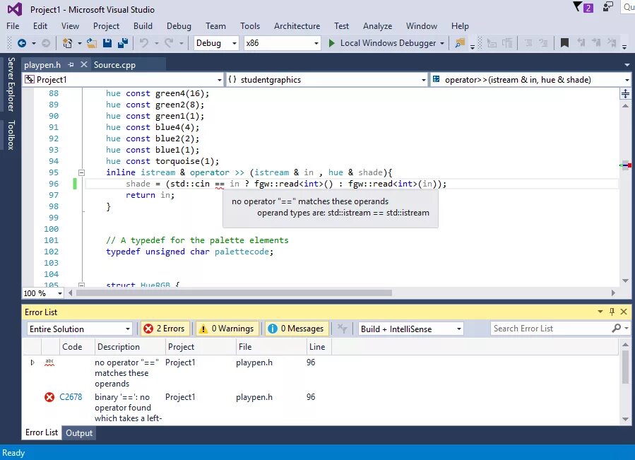Screen dimensions: 635x460
Task: Click the Increase line indent icon
Action: [x=543, y=43]
